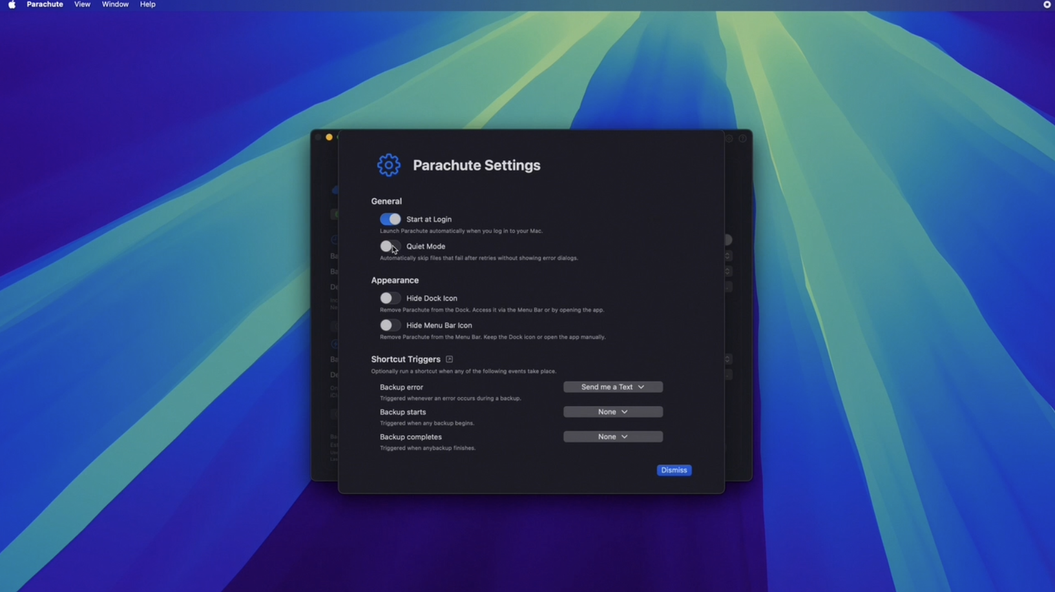Open the Apple menu
The image size is (1055, 592).
12,5
